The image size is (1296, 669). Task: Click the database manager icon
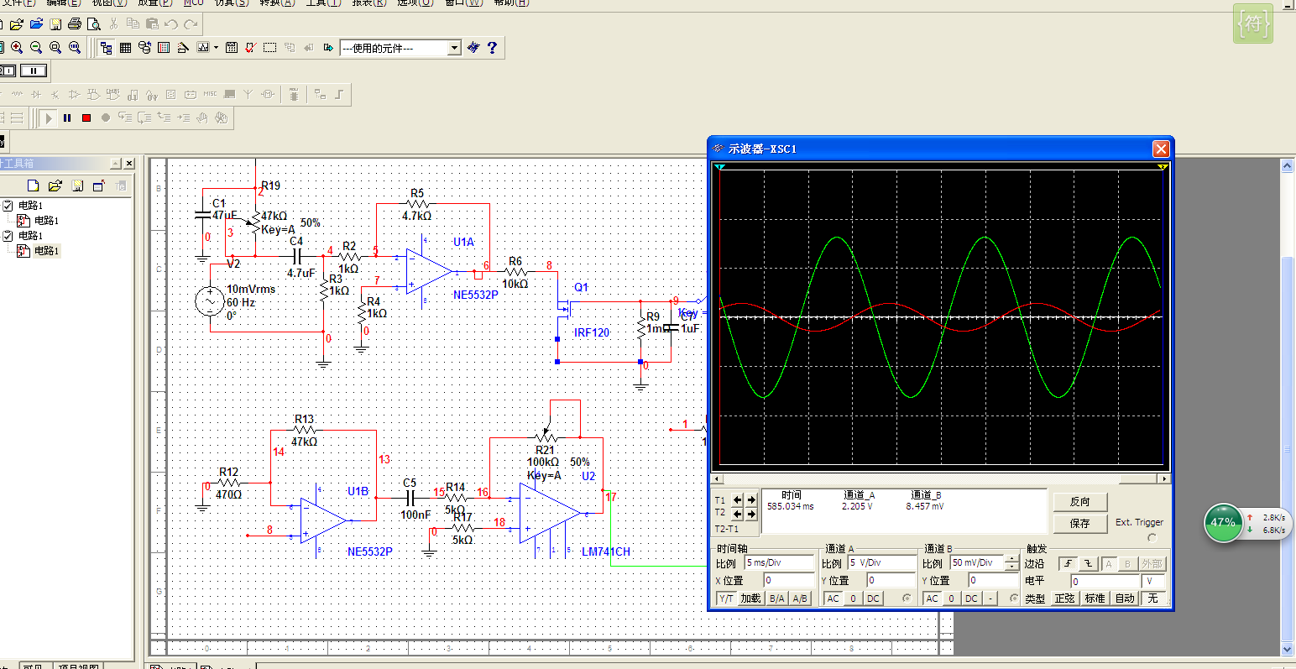click(144, 48)
